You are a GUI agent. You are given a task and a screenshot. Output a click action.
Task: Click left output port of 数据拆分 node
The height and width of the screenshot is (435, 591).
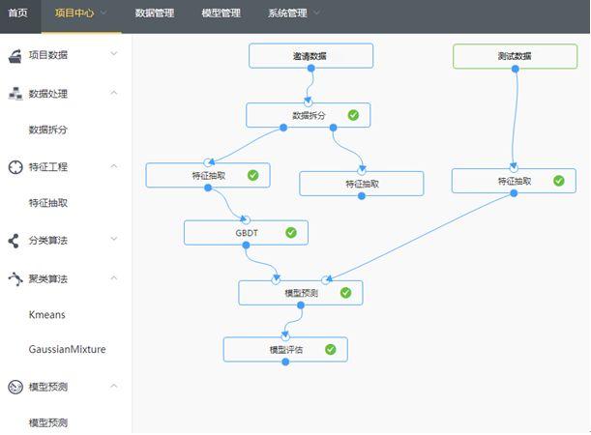click(x=283, y=128)
